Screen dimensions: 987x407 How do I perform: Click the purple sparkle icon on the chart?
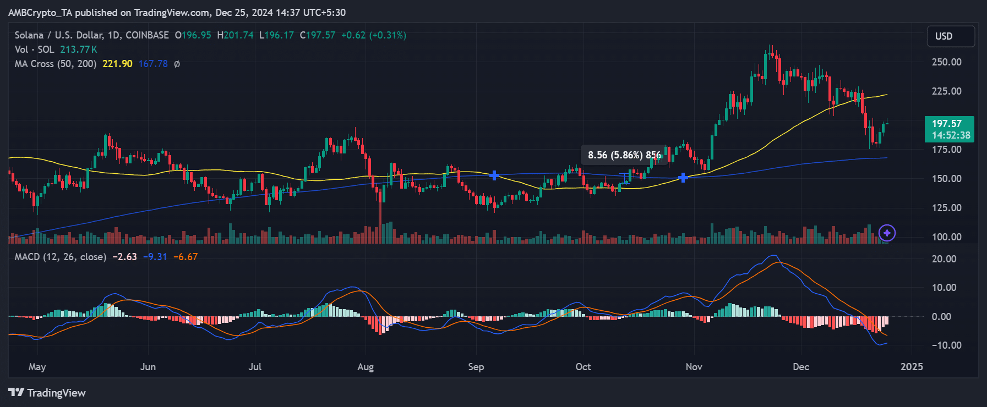(x=886, y=233)
